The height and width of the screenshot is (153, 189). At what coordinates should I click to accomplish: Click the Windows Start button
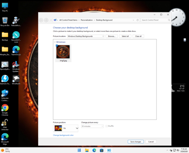tap(79, 150)
